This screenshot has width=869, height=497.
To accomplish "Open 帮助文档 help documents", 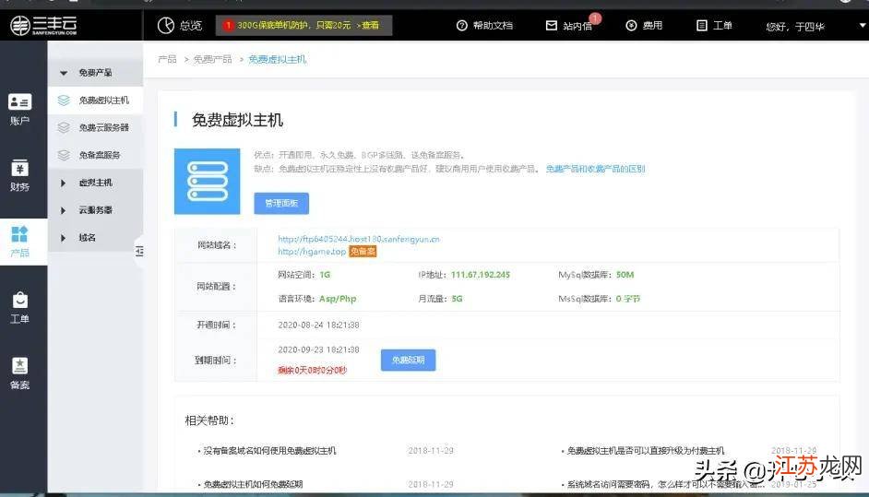I will pyautogui.click(x=484, y=26).
